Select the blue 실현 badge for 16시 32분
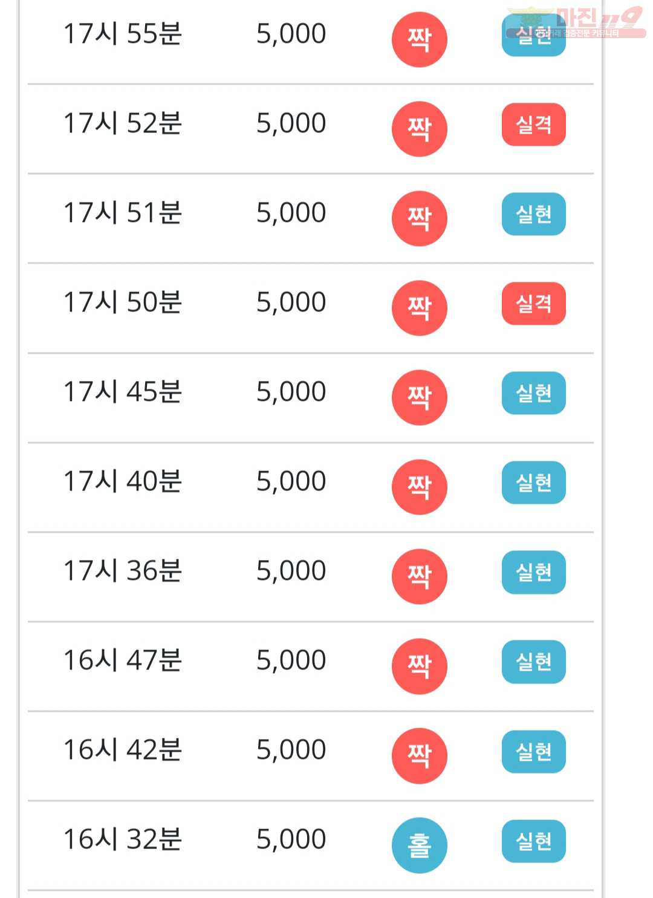Screen dimensions: 653x898 click(533, 841)
